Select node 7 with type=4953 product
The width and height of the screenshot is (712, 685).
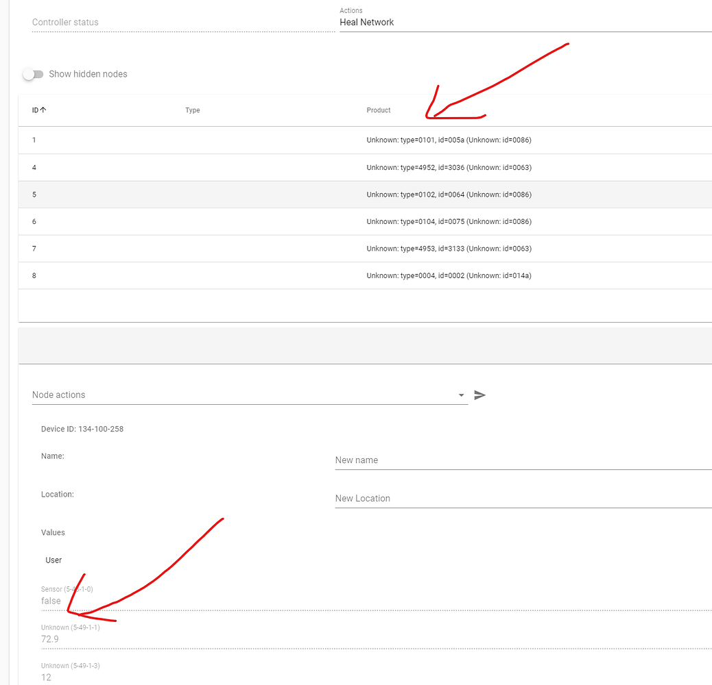449,249
